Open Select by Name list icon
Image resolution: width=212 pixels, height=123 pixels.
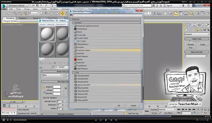[x=47, y=13]
